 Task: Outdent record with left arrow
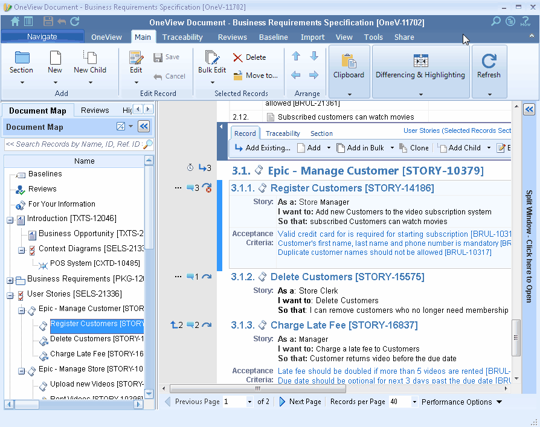click(295, 75)
